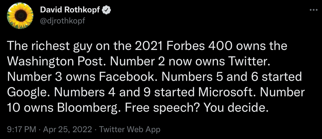The image size is (322, 139).
Task: Click the verified checkmark badge
Action: 106,11
